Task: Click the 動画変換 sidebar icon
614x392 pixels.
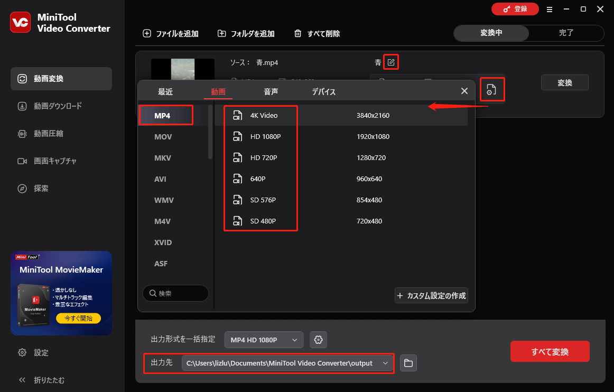Action: click(x=22, y=79)
